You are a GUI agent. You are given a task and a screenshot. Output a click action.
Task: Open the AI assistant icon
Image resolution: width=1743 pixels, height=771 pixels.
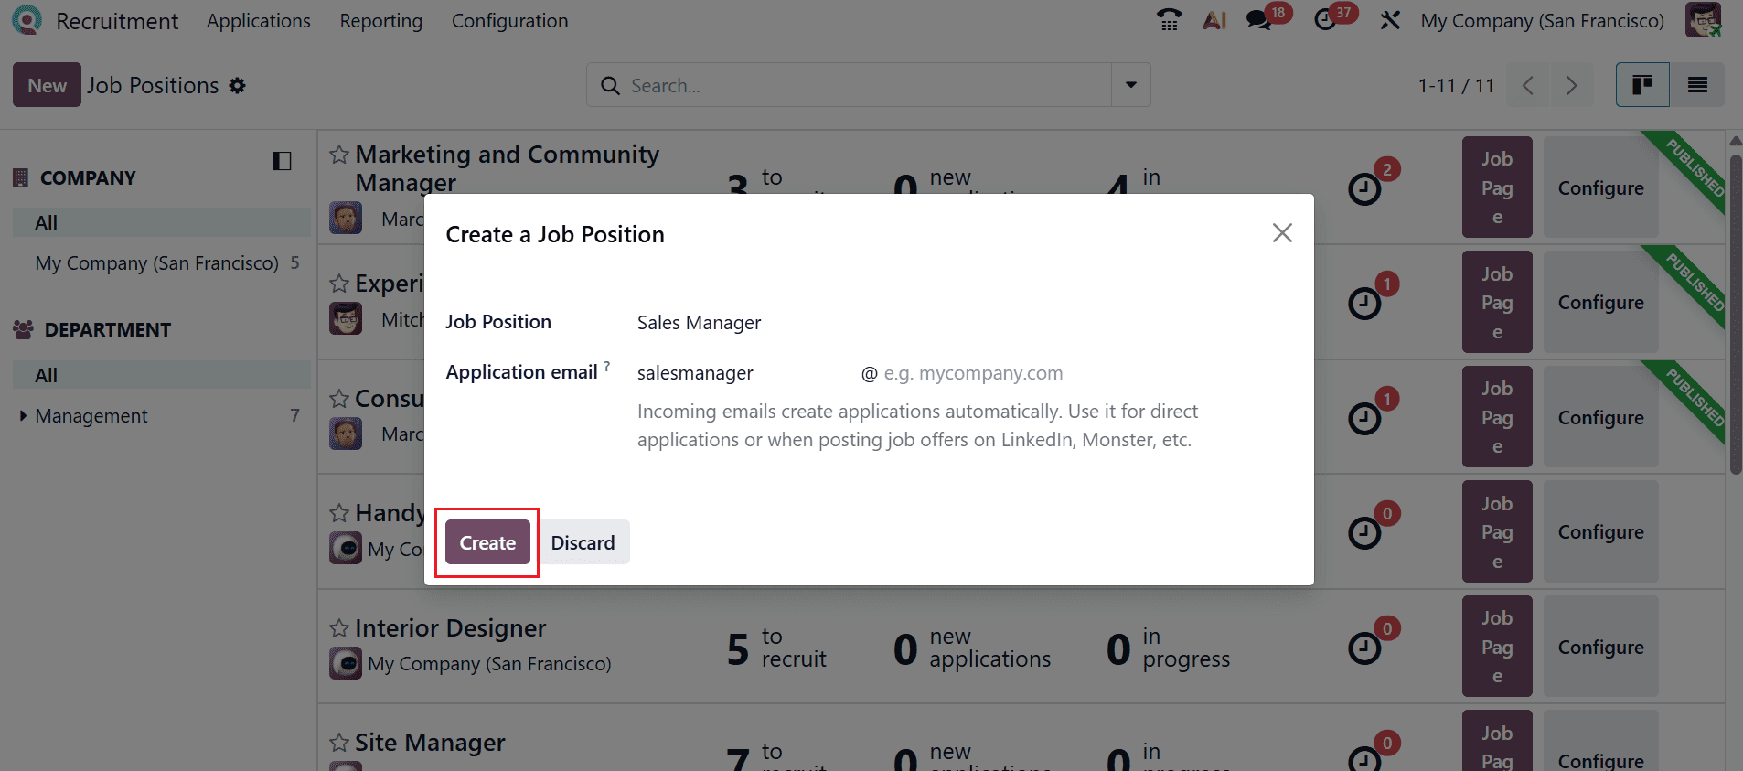point(1214,20)
